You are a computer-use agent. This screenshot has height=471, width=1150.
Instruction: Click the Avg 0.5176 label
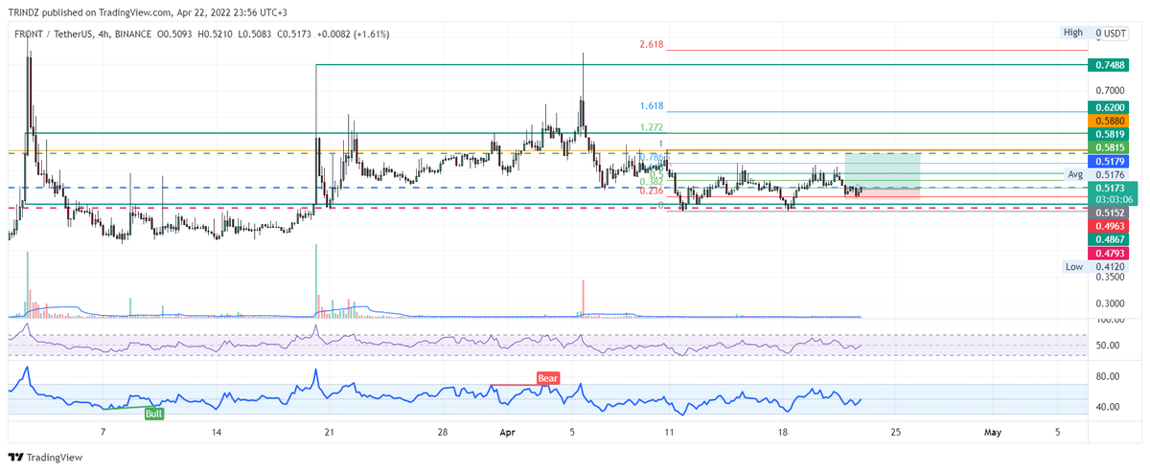1097,175
